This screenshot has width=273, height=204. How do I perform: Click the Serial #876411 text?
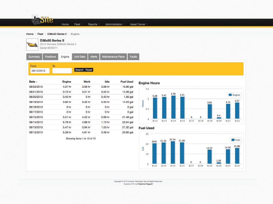[49, 48]
